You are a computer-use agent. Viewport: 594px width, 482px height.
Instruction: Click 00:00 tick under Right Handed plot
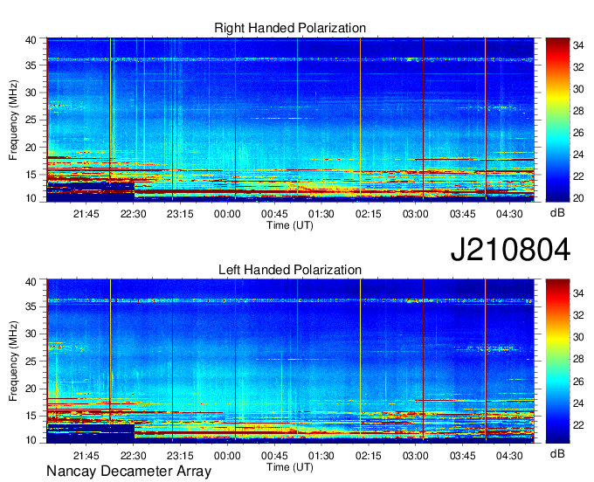pyautogui.click(x=227, y=214)
